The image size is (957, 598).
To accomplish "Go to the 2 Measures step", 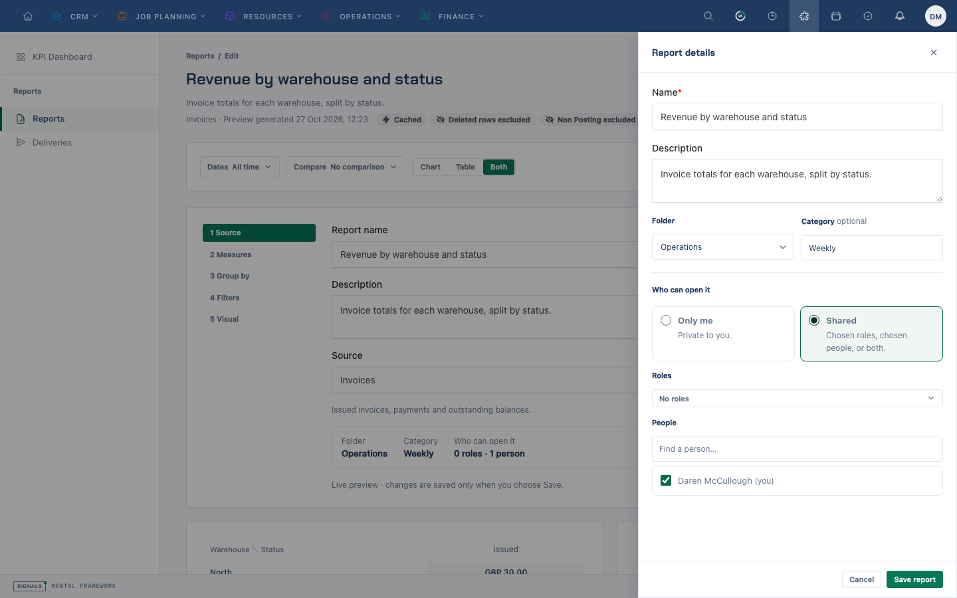I will point(259,254).
